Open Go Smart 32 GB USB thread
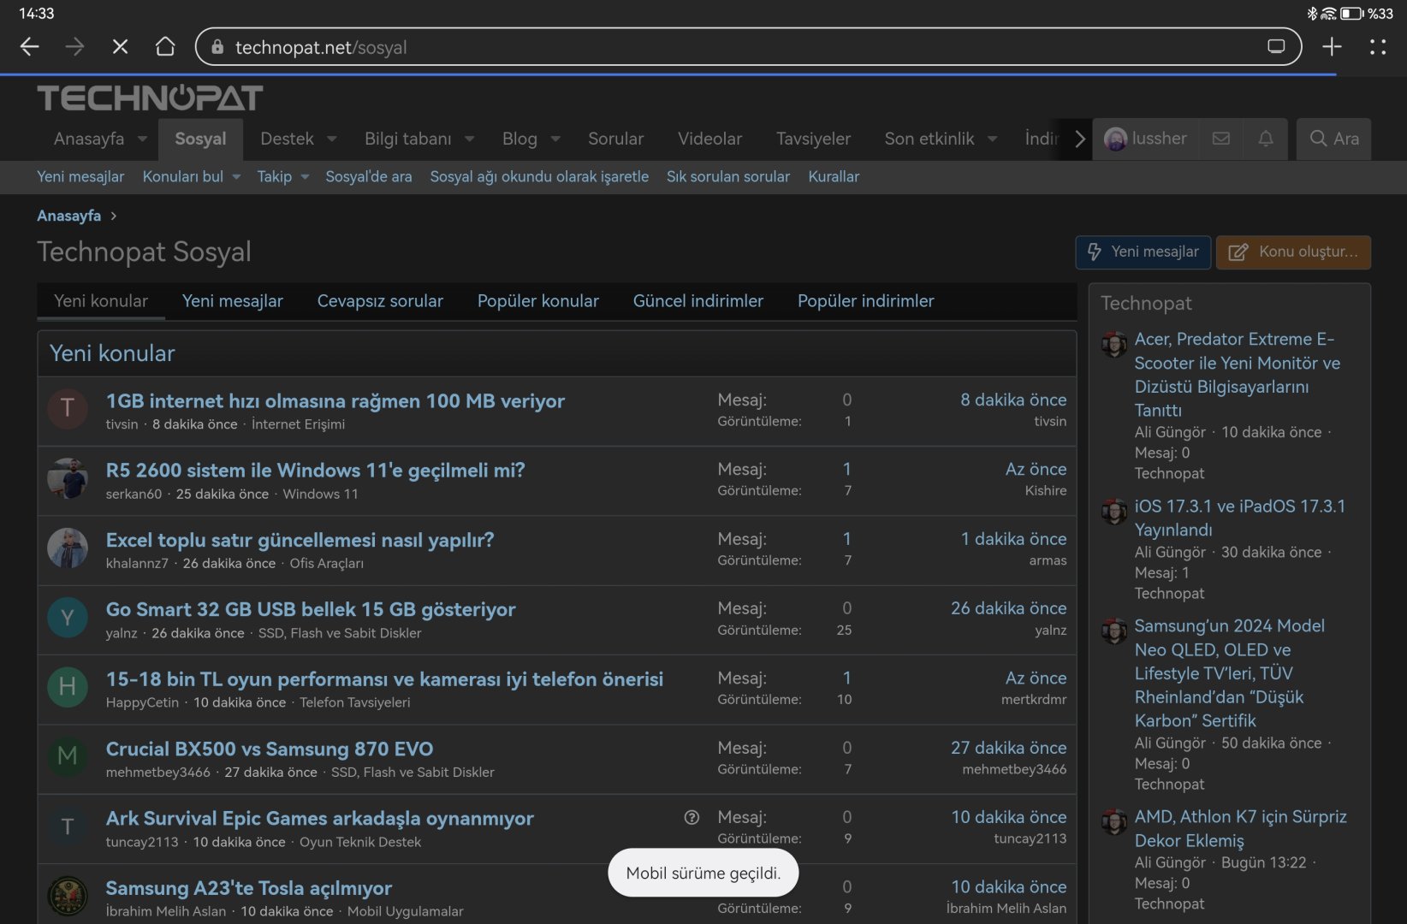This screenshot has height=924, width=1407. (311, 609)
